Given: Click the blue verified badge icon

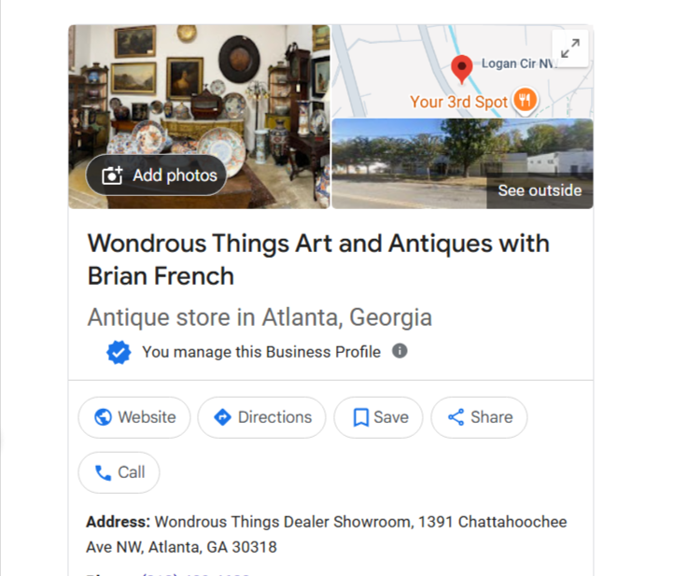Looking at the screenshot, I should point(119,352).
